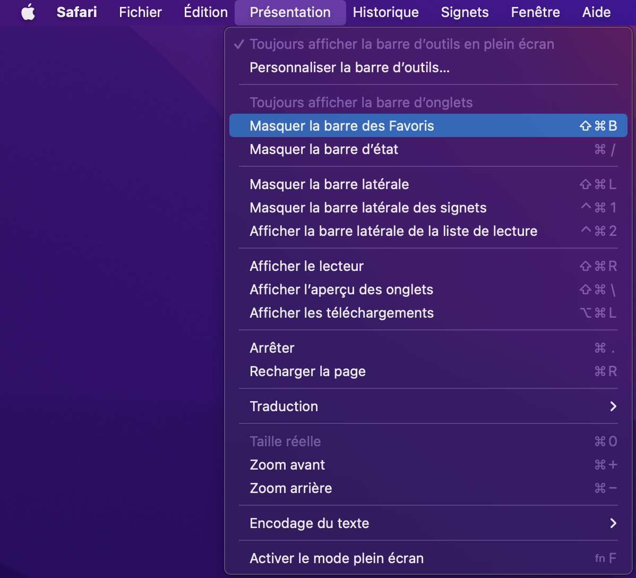Choose Masquer la barre latérale
This screenshot has width=636, height=578.
[x=428, y=184]
